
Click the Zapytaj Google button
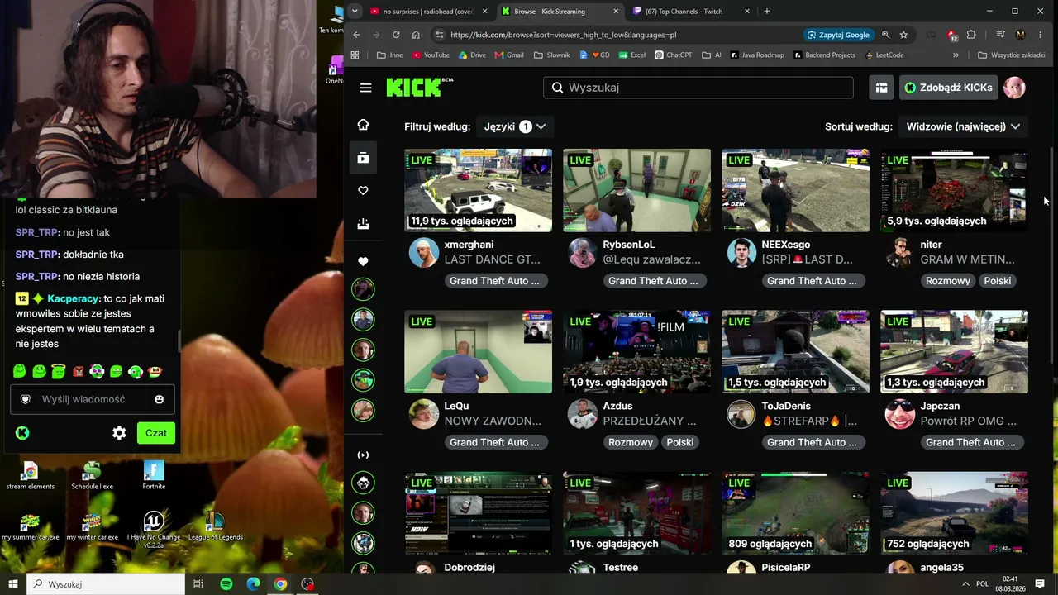point(838,35)
